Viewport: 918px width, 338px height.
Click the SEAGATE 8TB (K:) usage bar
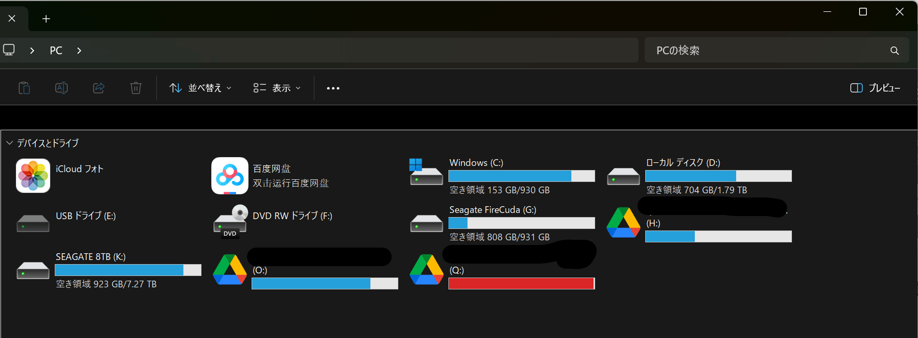[x=128, y=270]
